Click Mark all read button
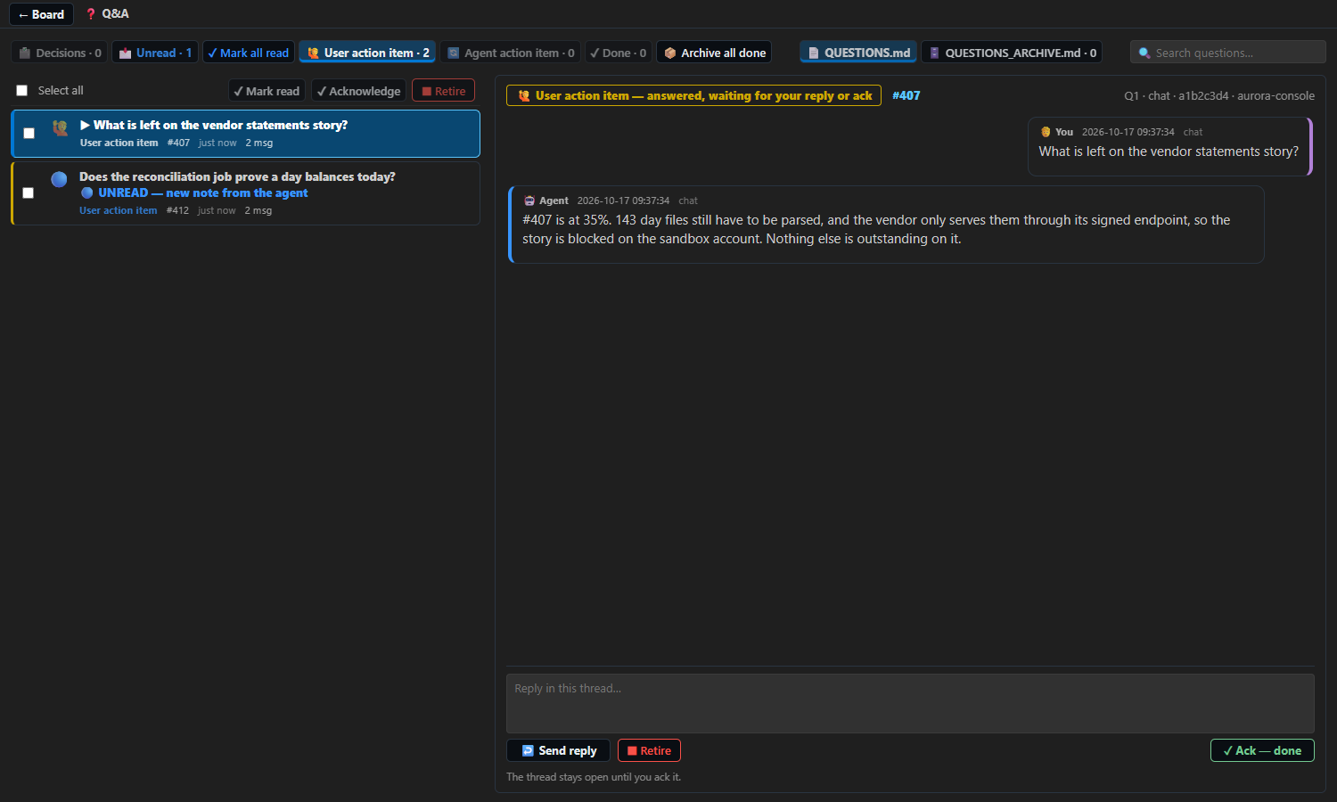 point(249,53)
